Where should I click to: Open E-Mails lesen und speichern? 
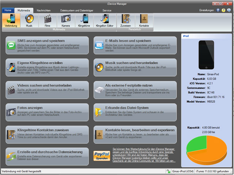[x=135, y=45]
